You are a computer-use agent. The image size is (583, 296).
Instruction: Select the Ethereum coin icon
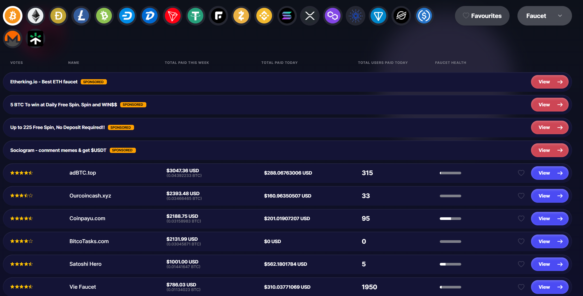[36, 16]
